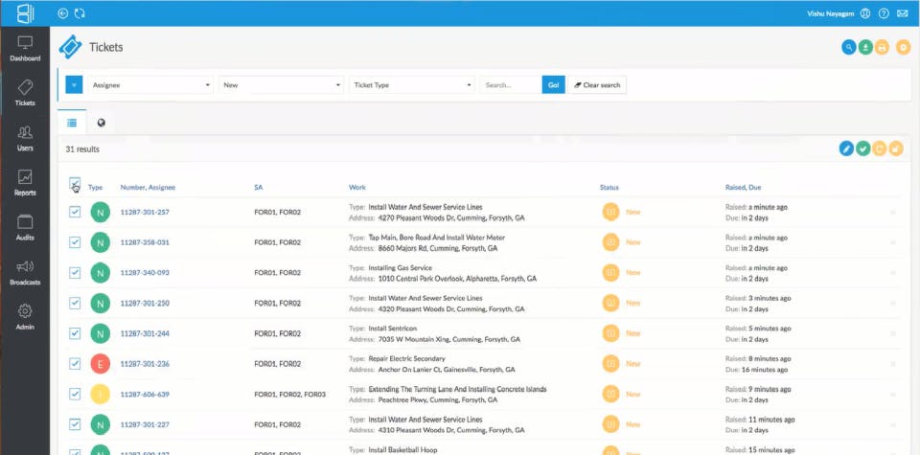Open ticket link 11287-340-093
The image size is (920, 455).
pyautogui.click(x=145, y=273)
